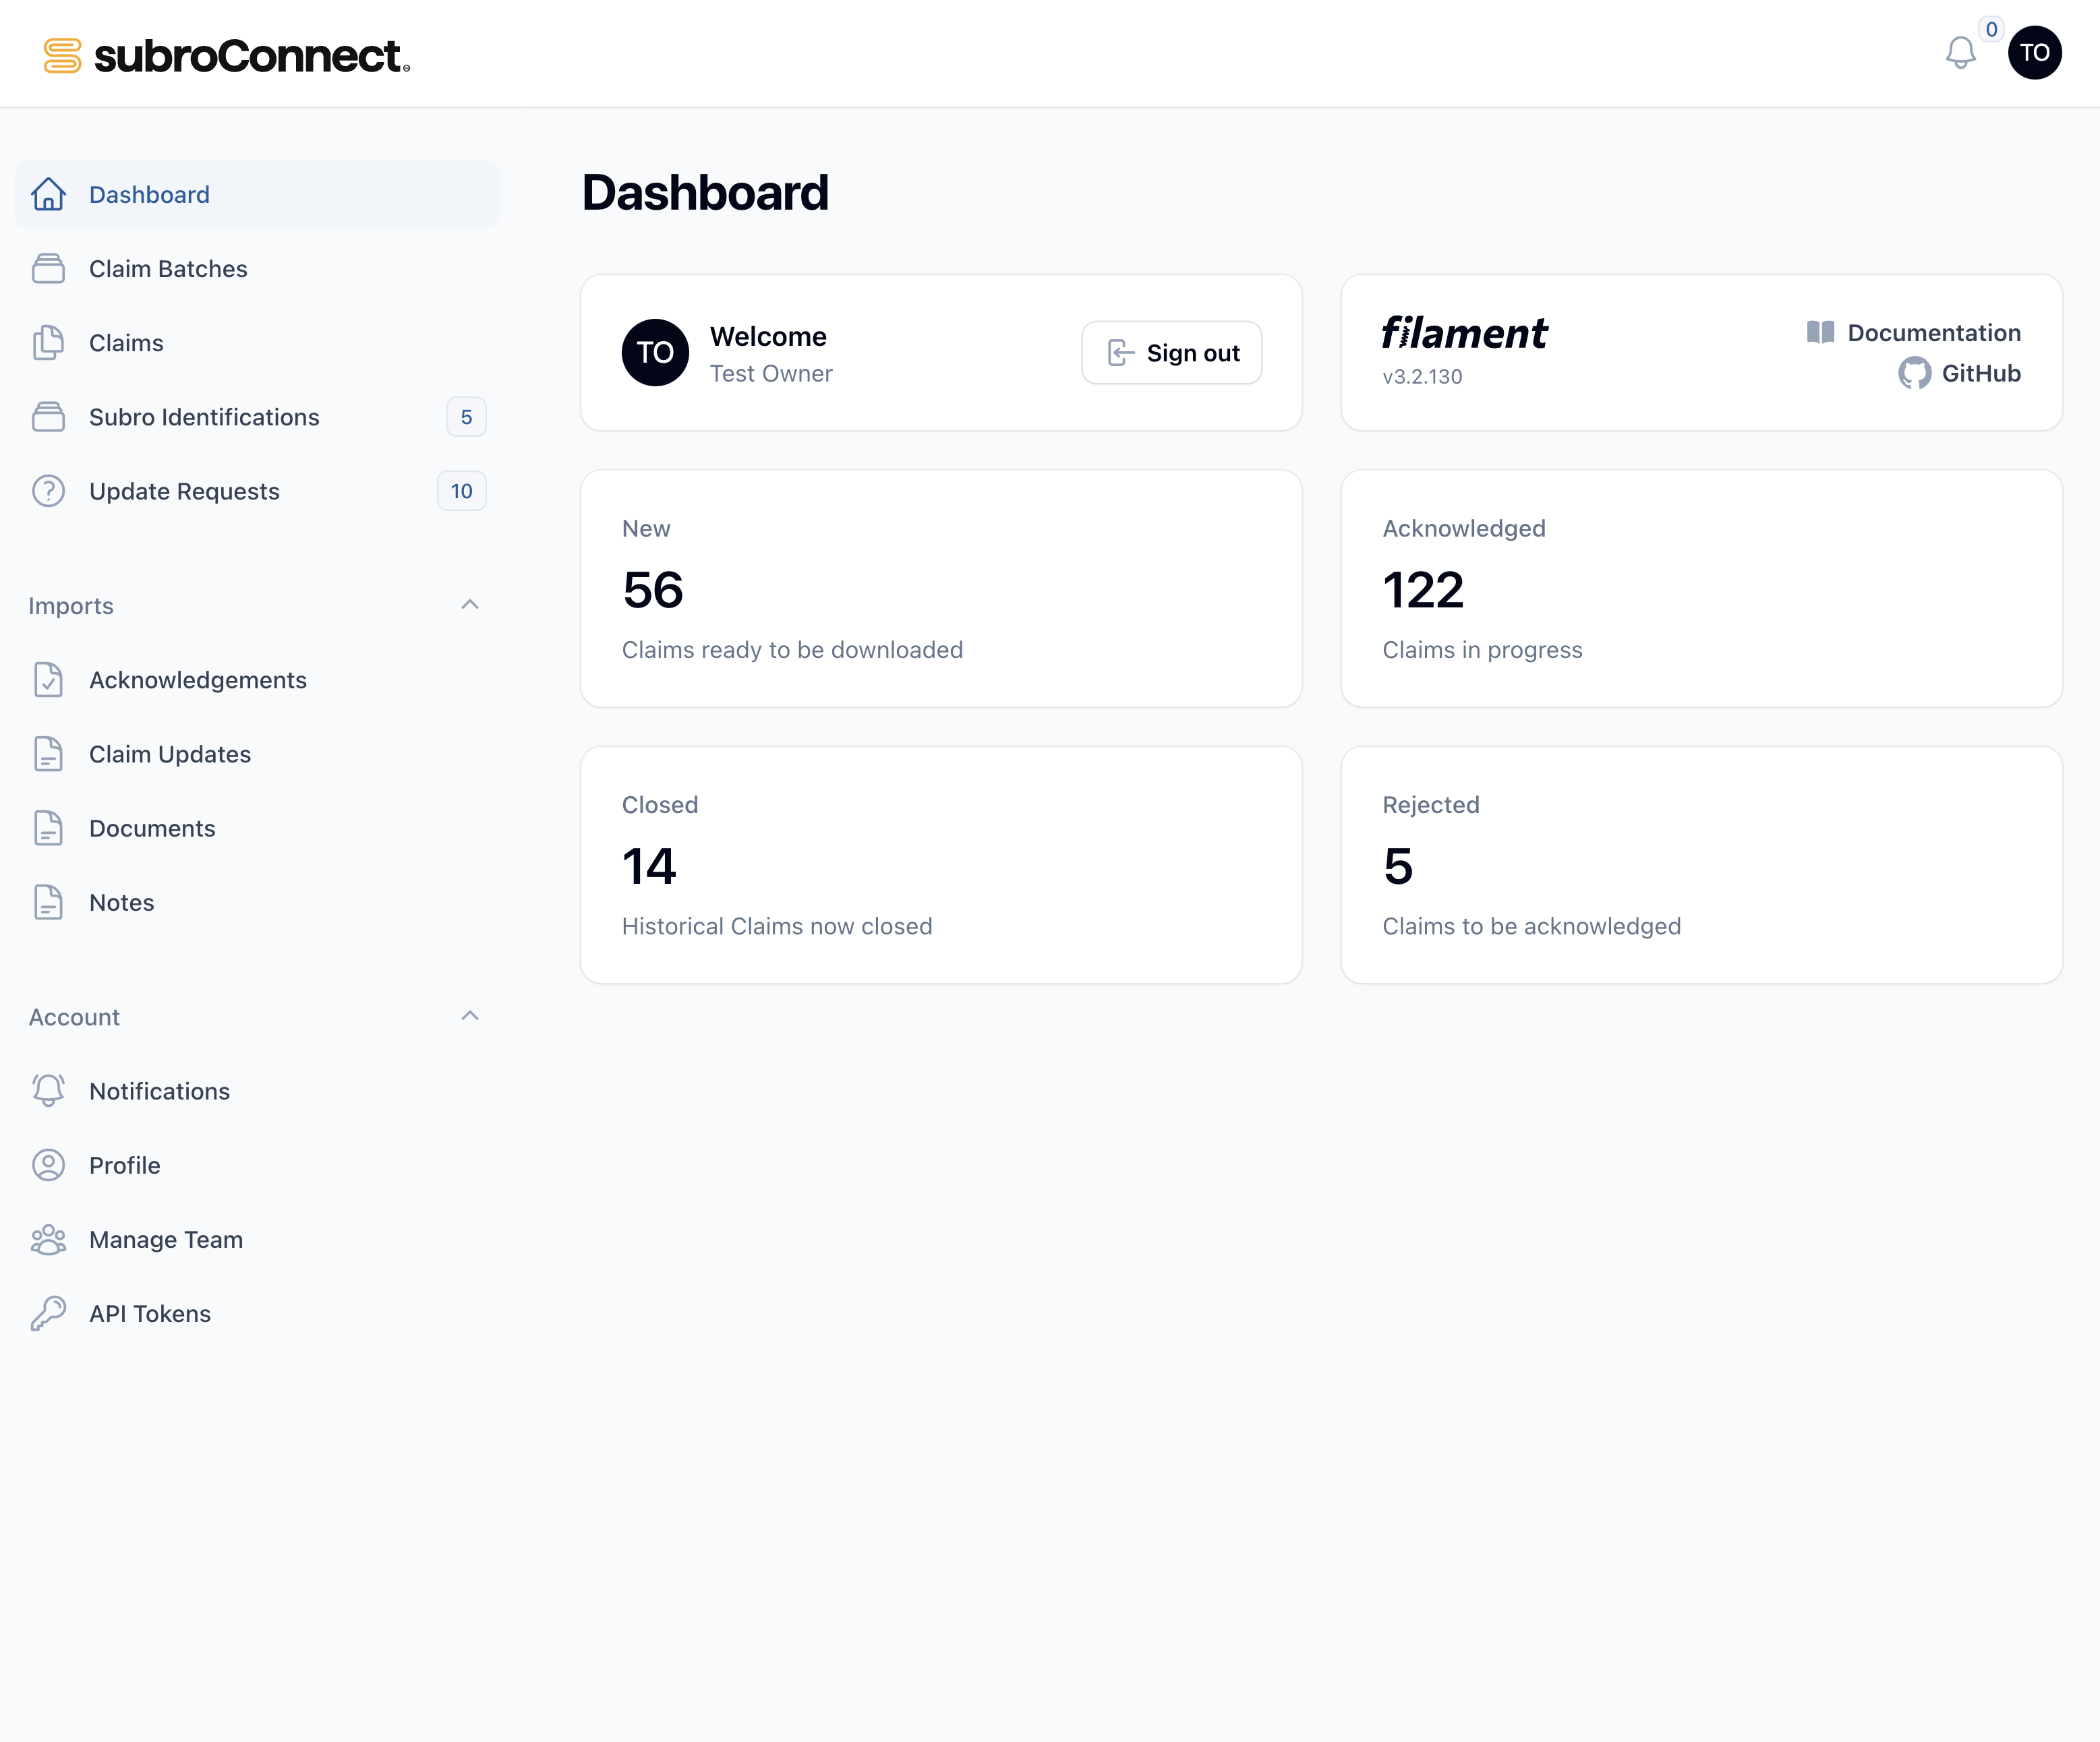2100x1742 pixels.
Task: Click the Sign out button
Action: 1171,353
